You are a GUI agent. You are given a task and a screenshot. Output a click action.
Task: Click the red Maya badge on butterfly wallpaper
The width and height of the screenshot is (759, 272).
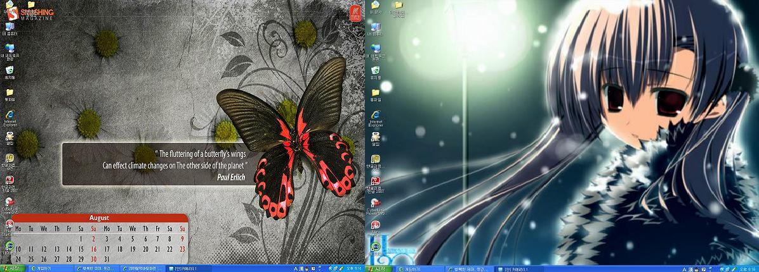tap(355, 13)
